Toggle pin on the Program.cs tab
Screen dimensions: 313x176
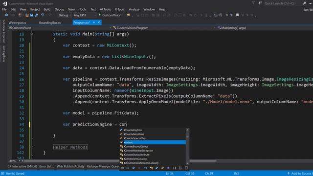coord(94,22)
